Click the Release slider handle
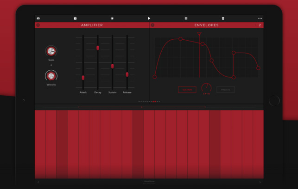The width and height of the screenshot is (298, 189). [x=127, y=74]
